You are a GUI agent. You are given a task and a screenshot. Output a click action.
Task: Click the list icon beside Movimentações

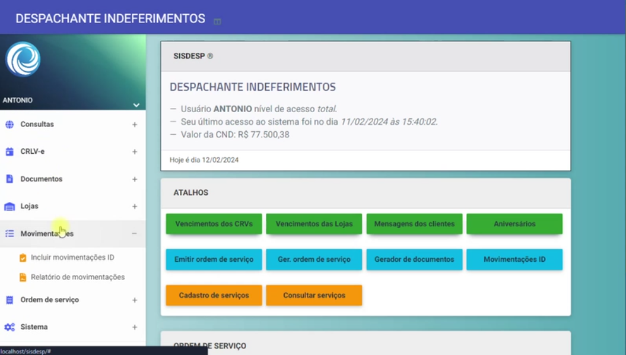(9, 234)
